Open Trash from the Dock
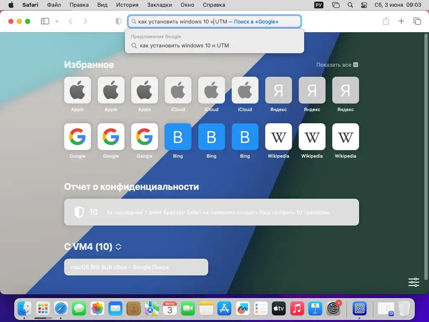 [x=404, y=309]
